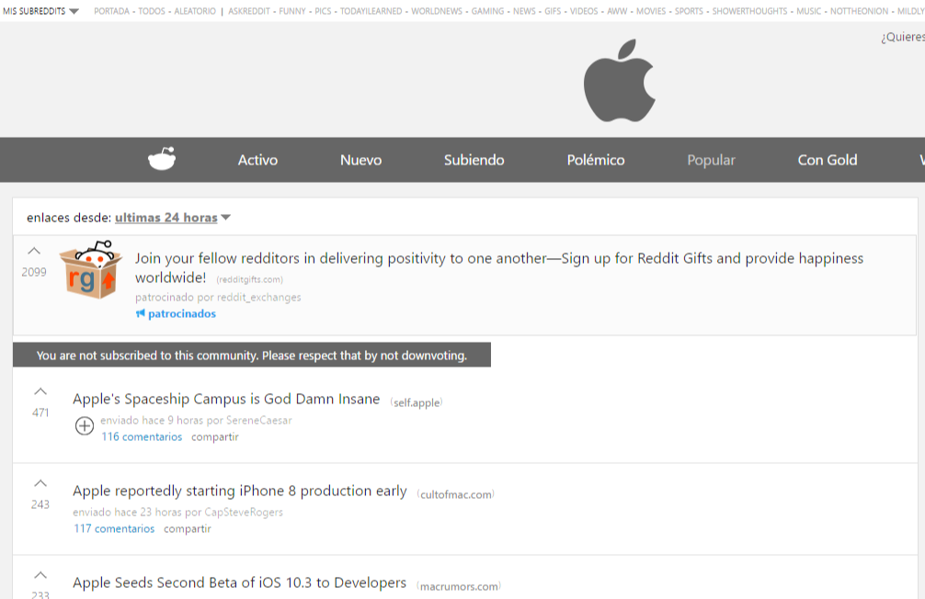Screen dimensions: 925x599
Task: Open SHOWERTHOUGHTS subreddit link
Action: click(x=749, y=11)
